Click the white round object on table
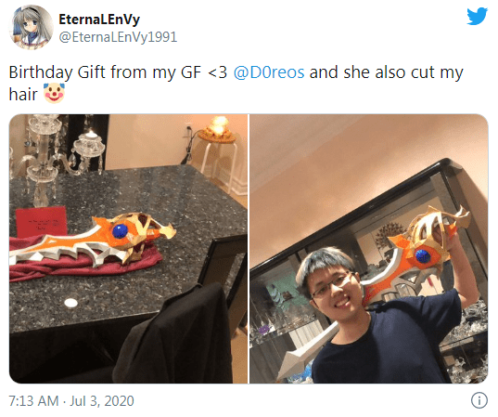The width and height of the screenshot is (498, 417). coord(70,303)
